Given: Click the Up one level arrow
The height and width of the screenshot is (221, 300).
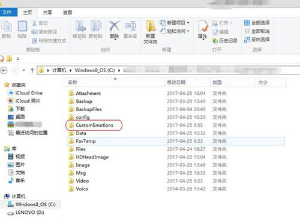Looking at the screenshot, I should pos(32,70).
